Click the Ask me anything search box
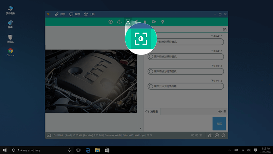Viewport: 273px width, 154px height. click(41, 150)
